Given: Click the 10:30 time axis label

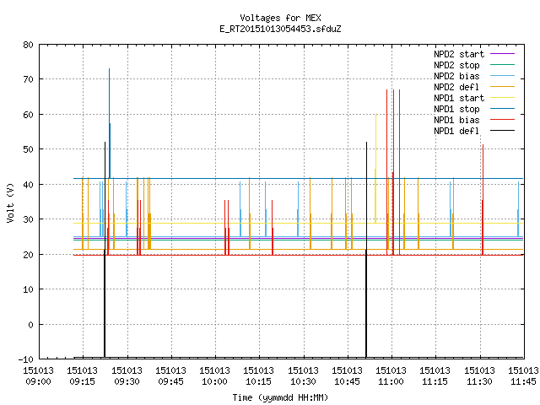Looking at the screenshot, I should point(303,381).
